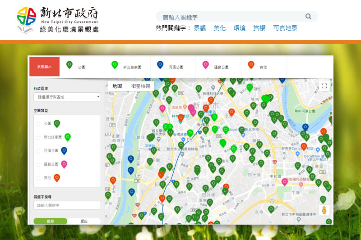Click the yellow Street View pegman

click(x=324, y=210)
